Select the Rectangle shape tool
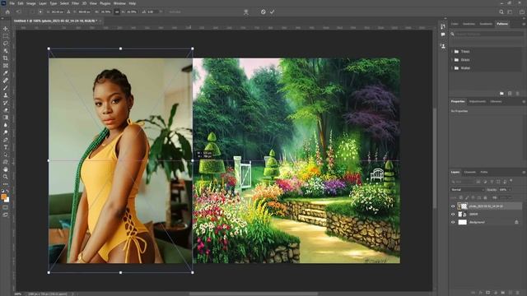The image size is (527, 296). click(x=6, y=162)
